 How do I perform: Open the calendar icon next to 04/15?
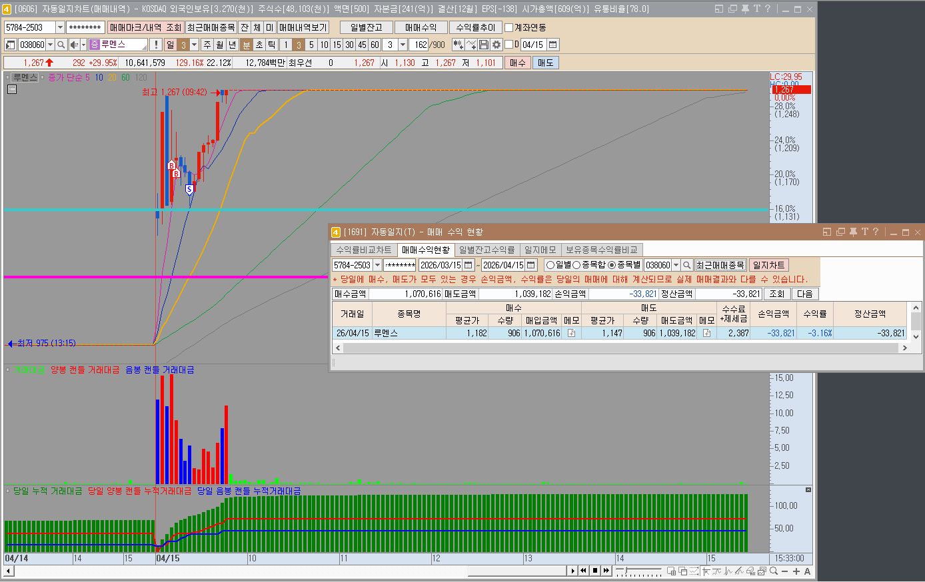[x=553, y=45]
